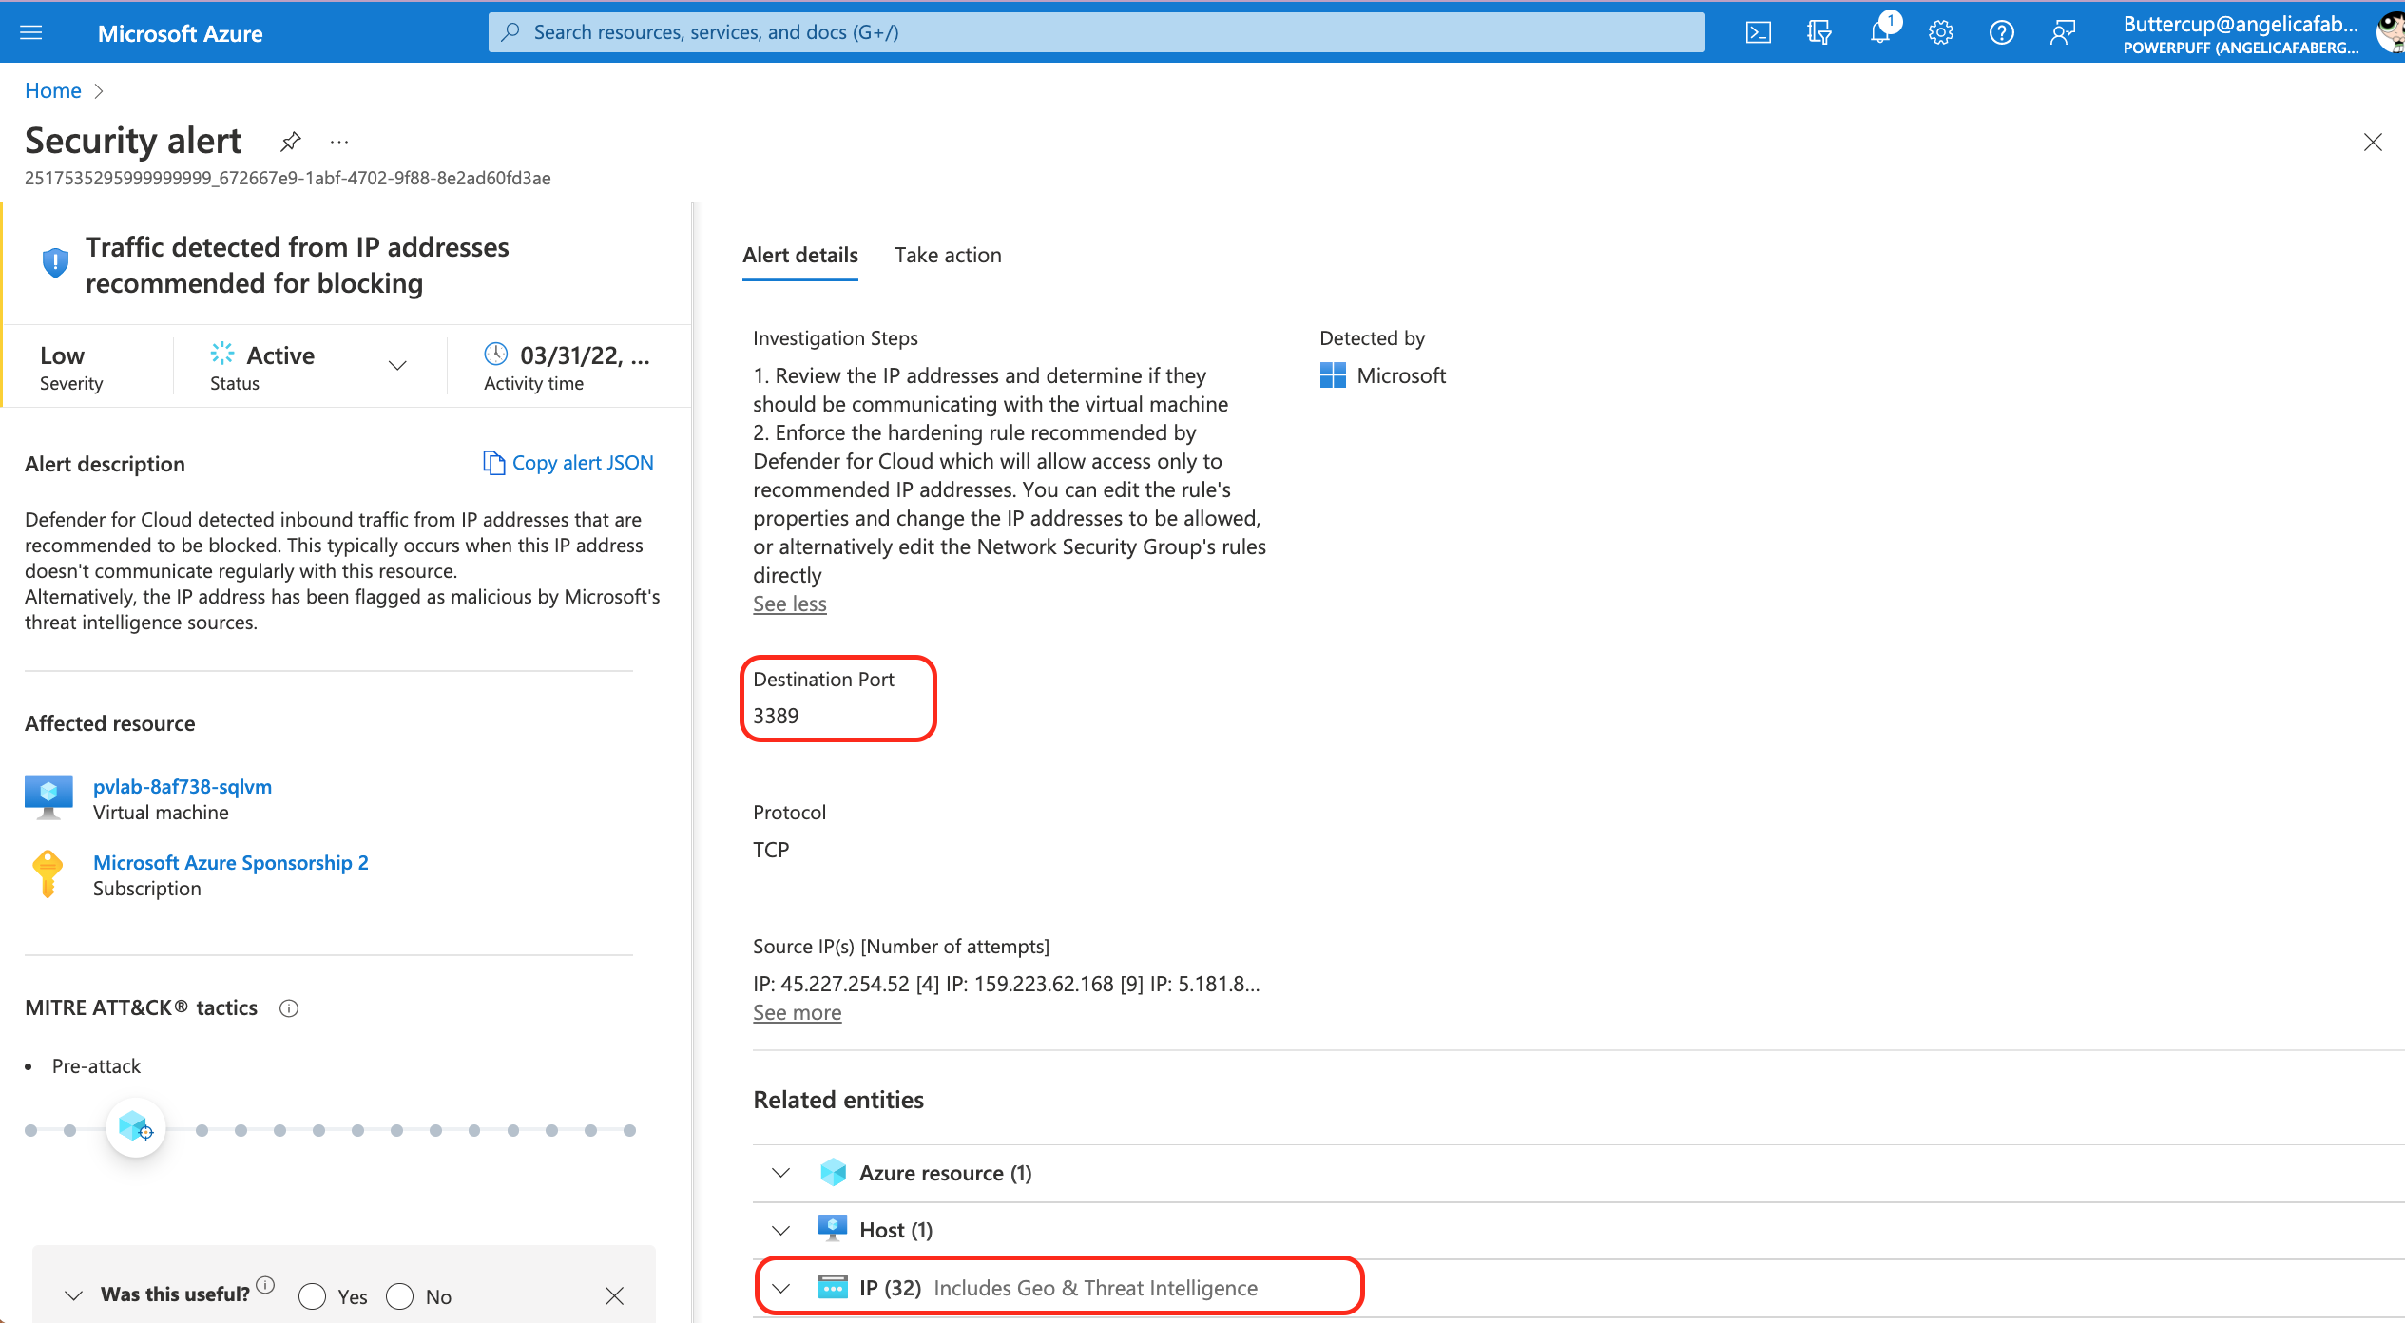Open Directories and subscriptions filter icon
This screenshot has height=1323, width=2405.
coord(1818,32)
